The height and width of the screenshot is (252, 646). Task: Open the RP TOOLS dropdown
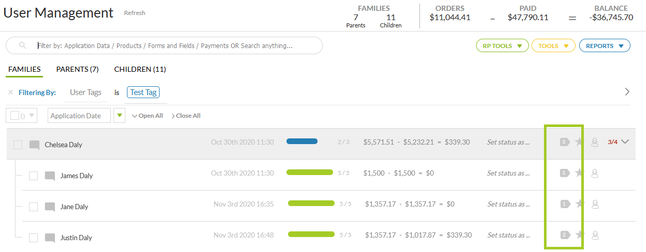coord(502,46)
